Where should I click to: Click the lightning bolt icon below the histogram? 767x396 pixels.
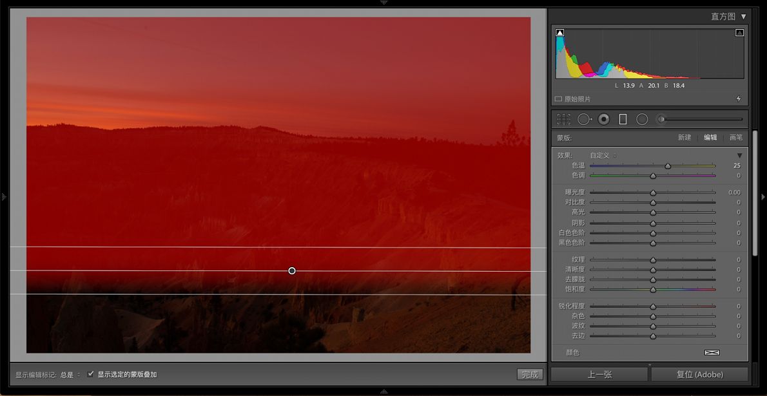739,99
